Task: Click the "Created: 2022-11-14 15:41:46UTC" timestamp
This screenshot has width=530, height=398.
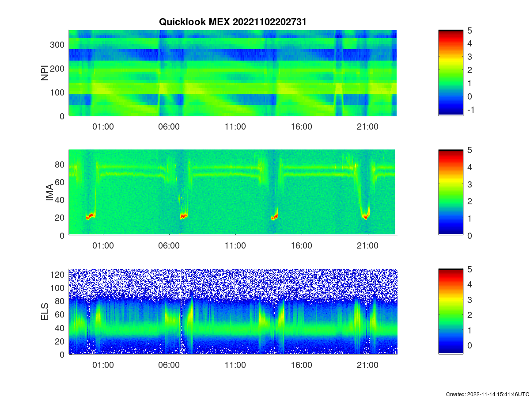Action: click(x=487, y=394)
